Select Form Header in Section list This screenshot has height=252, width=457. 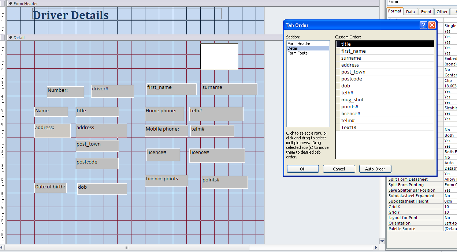[x=308, y=44]
